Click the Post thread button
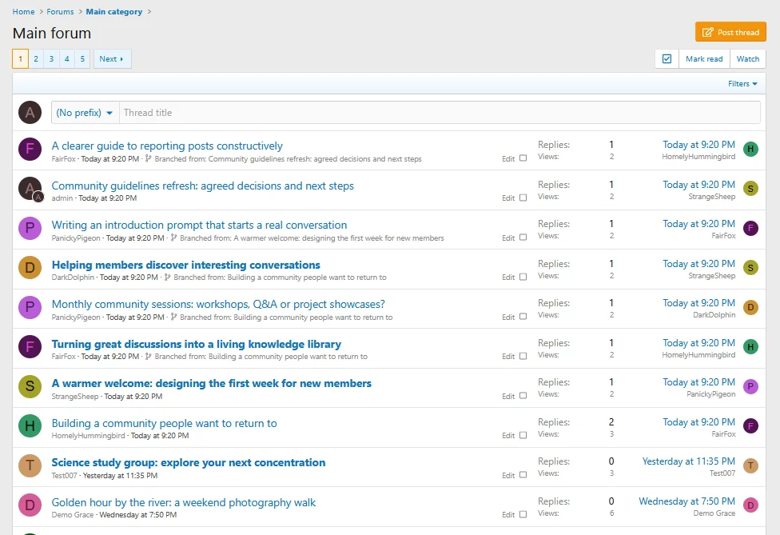 730,32
